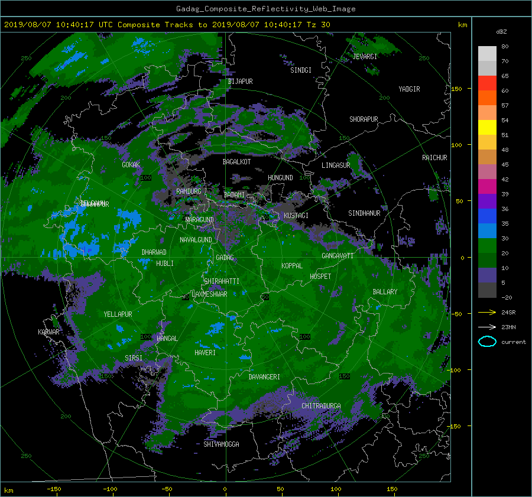The image size is (532, 497).
Task: Click the YADGIR city label
Action: pos(409,89)
